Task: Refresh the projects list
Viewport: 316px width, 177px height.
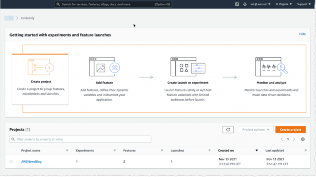Action: [x=228, y=129]
